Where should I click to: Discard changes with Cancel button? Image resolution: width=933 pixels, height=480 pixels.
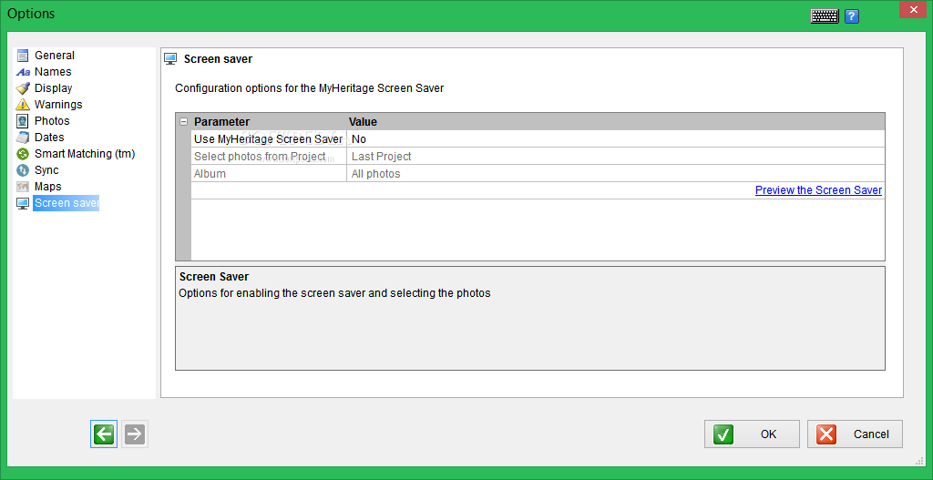click(855, 434)
